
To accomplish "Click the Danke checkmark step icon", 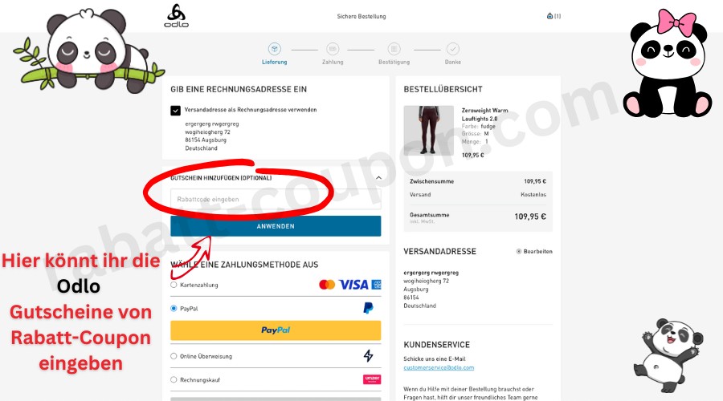I will tap(453, 49).
